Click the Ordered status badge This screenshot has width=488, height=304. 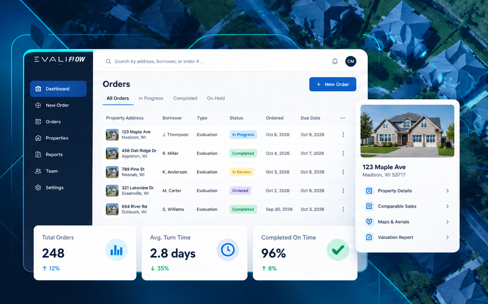click(240, 190)
